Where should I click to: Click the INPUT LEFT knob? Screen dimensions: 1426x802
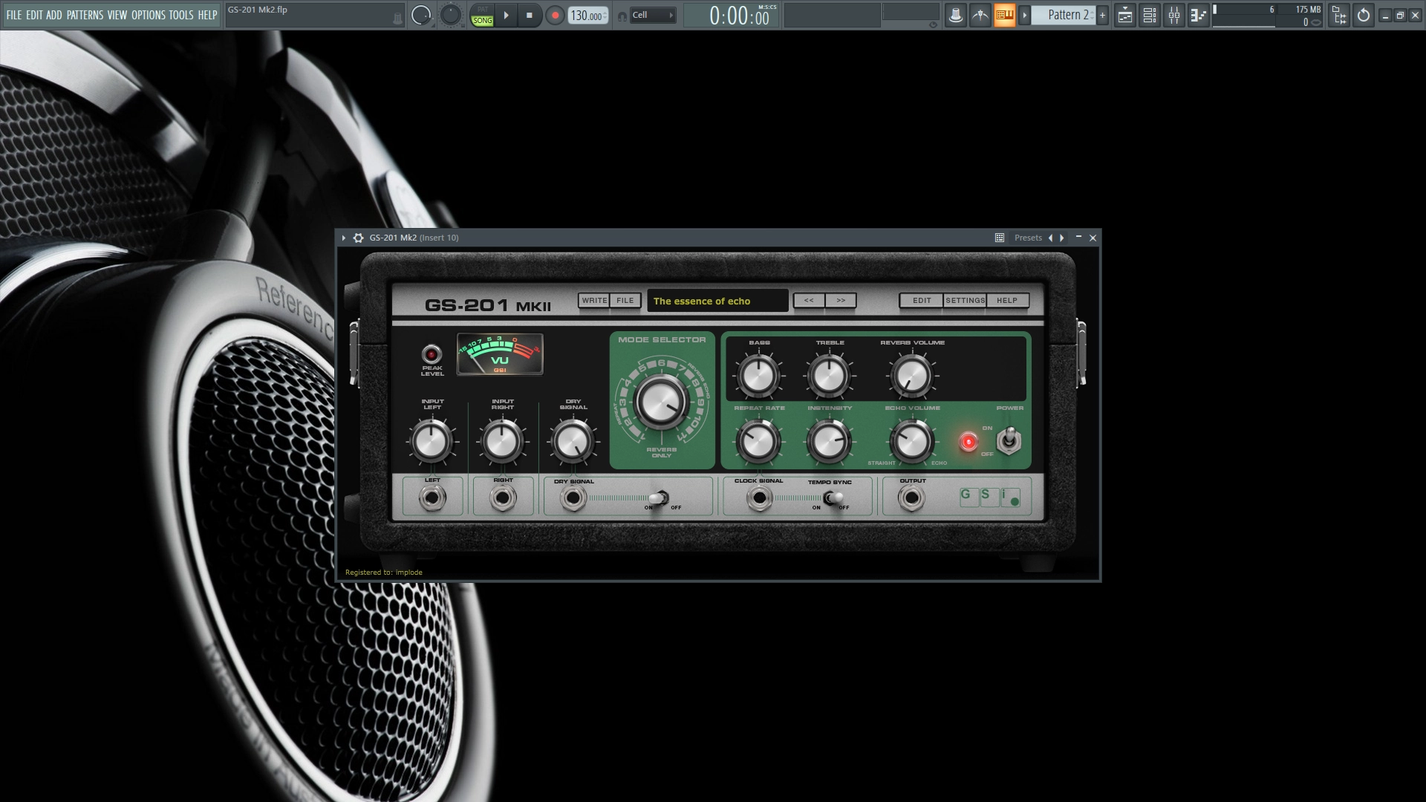pos(432,442)
